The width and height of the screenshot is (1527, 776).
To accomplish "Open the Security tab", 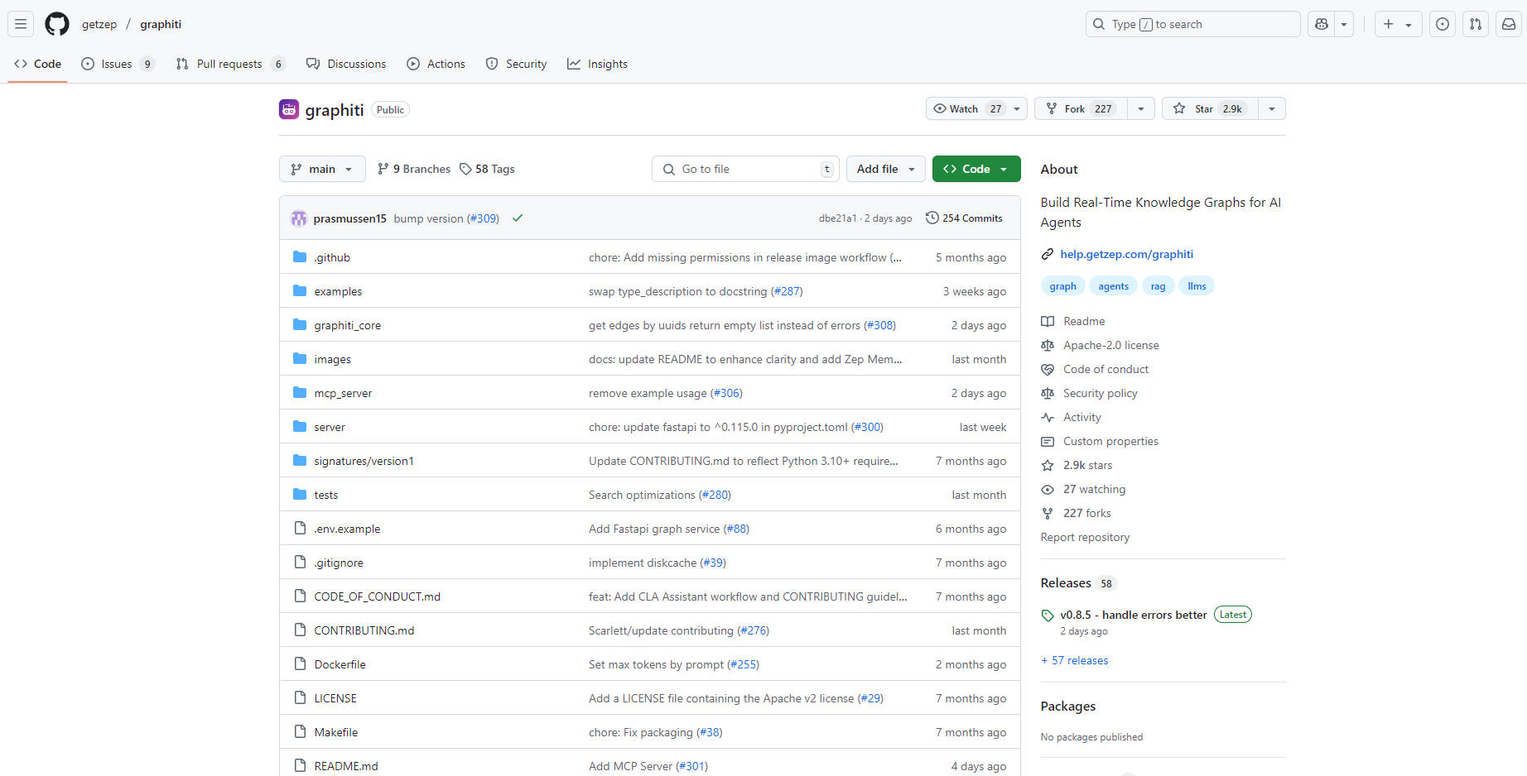I will tap(516, 64).
